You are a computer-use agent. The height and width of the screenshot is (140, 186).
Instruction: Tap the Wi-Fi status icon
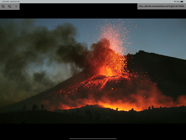[175, 1]
